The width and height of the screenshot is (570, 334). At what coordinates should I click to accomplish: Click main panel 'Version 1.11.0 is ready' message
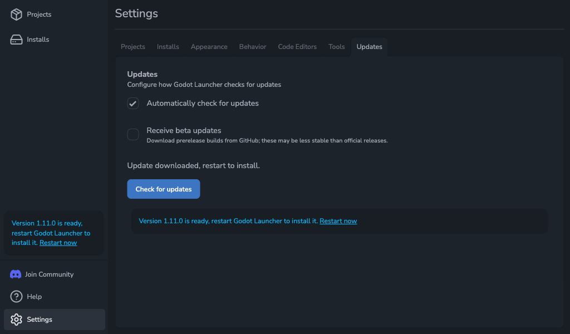pos(228,221)
